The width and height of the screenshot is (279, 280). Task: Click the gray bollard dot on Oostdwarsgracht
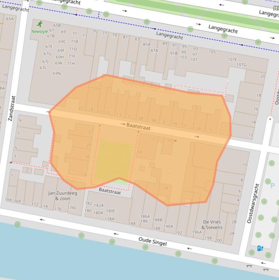[x=270, y=119]
